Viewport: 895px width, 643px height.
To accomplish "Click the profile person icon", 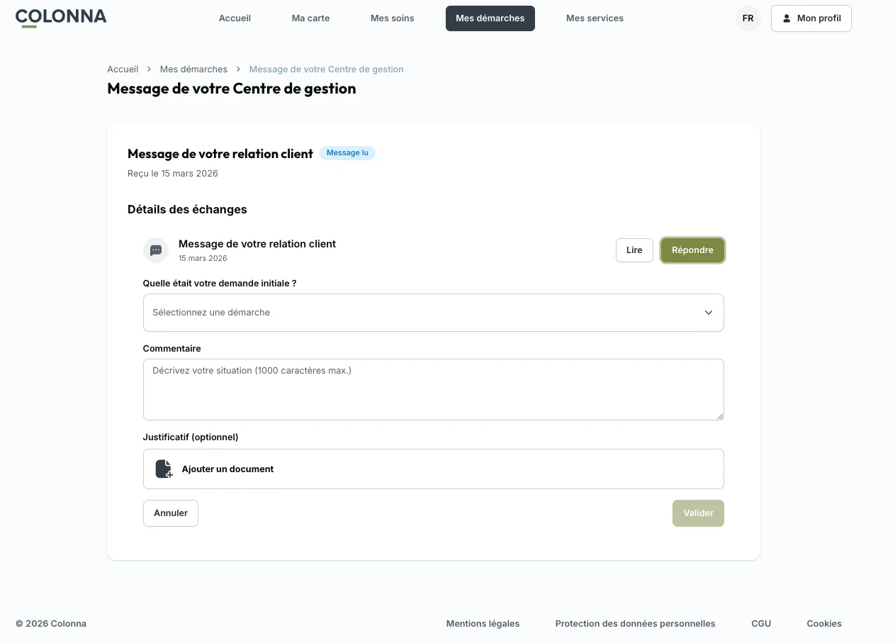I will (x=787, y=18).
